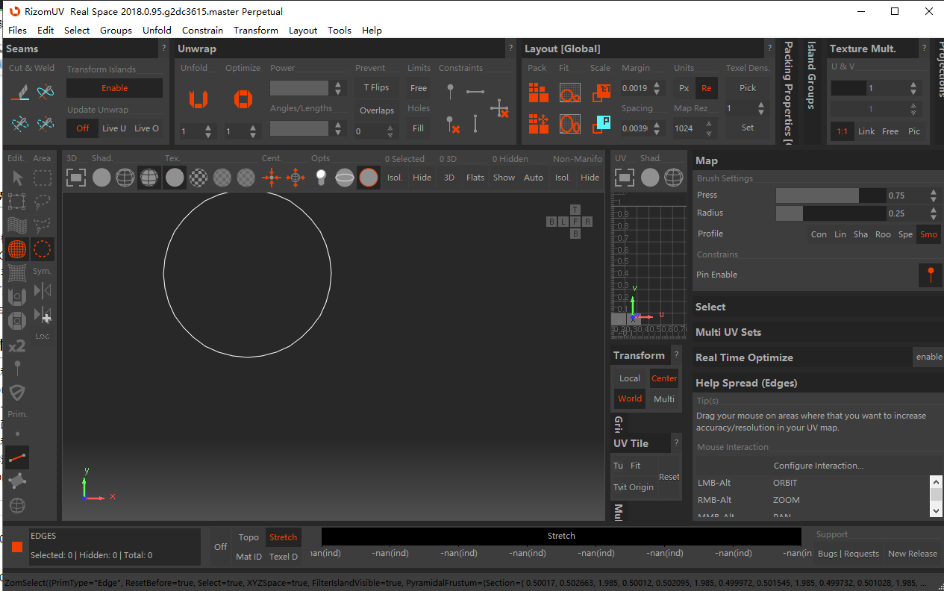Viewport: 944px width, 591px height.
Task: Click the Bugs | Requests link
Action: click(x=848, y=554)
